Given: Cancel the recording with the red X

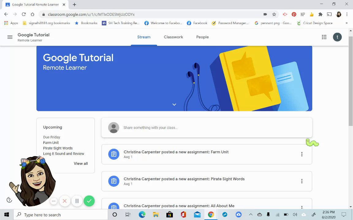Looking at the screenshot, I should click(65, 201).
